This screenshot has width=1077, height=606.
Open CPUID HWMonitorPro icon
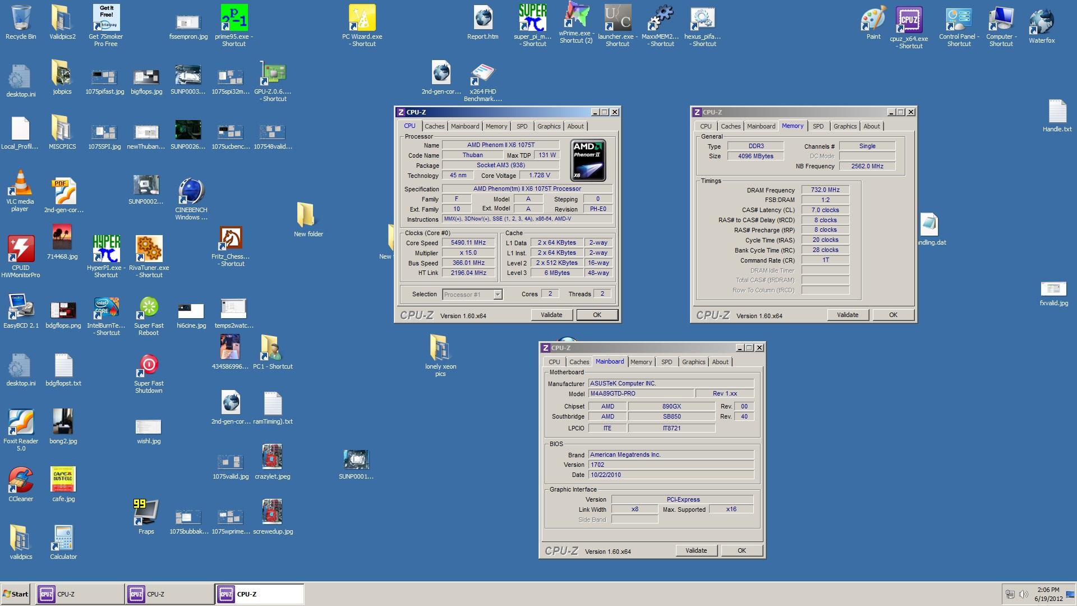[21, 256]
